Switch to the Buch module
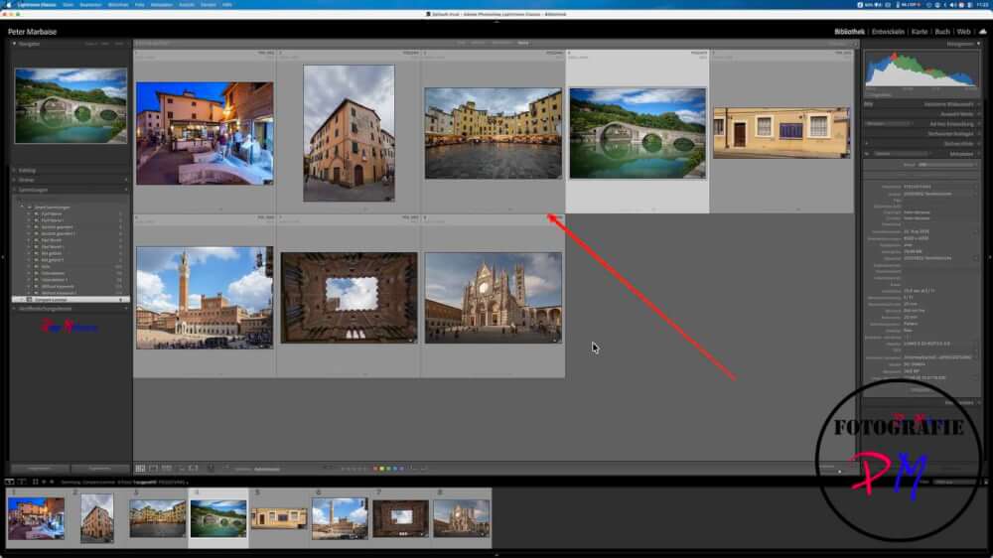 point(942,31)
